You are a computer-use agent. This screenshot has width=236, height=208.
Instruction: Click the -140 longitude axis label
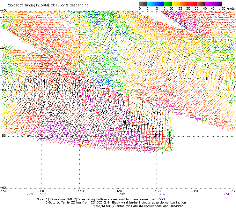[79, 191]
